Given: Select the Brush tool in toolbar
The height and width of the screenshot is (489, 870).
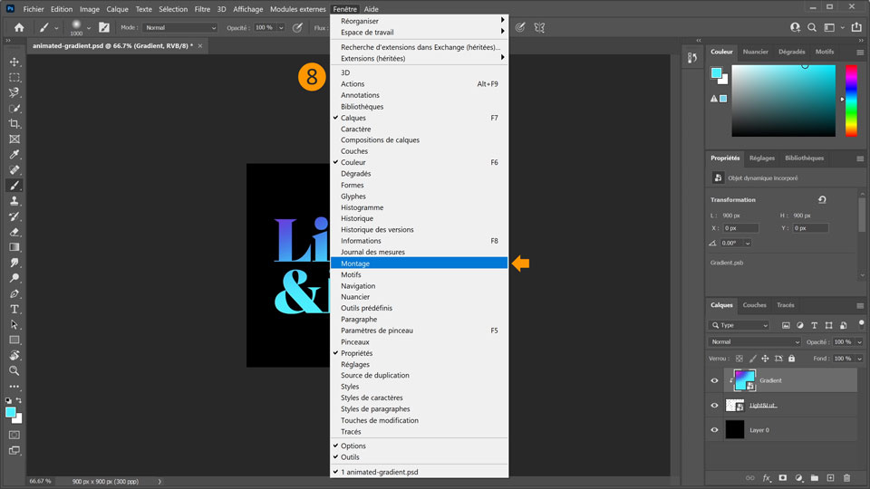Looking at the screenshot, I should 14,186.
